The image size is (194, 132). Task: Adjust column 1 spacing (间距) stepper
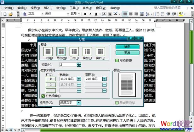pos(105,79)
